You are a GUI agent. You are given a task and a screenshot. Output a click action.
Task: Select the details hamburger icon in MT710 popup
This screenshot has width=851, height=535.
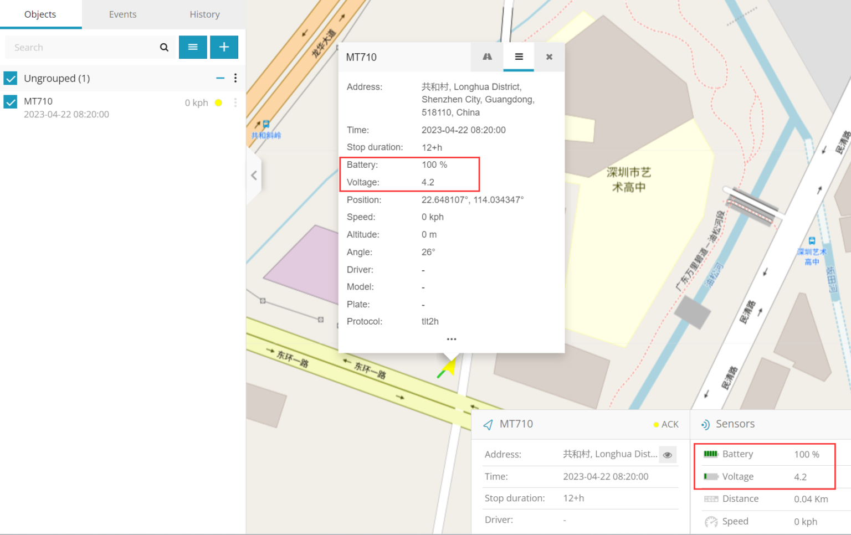pos(519,56)
